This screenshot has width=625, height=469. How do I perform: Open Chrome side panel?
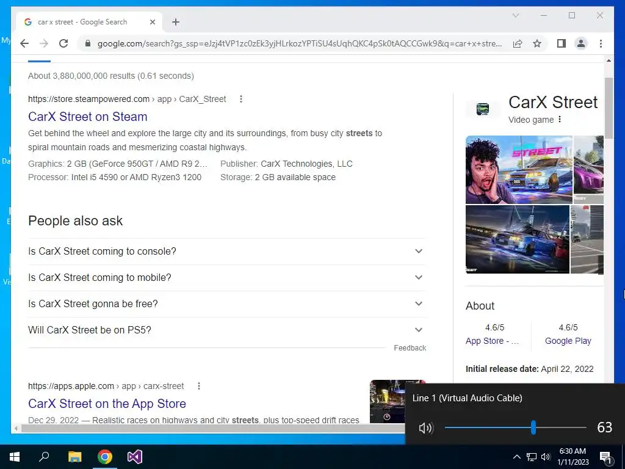[x=562, y=43]
